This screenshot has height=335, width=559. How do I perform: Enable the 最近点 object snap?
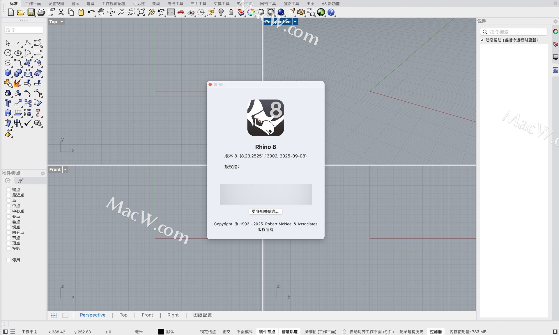9,195
